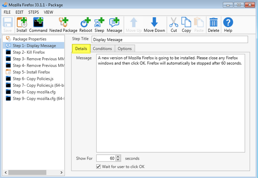Add a Reboot step

86,25
